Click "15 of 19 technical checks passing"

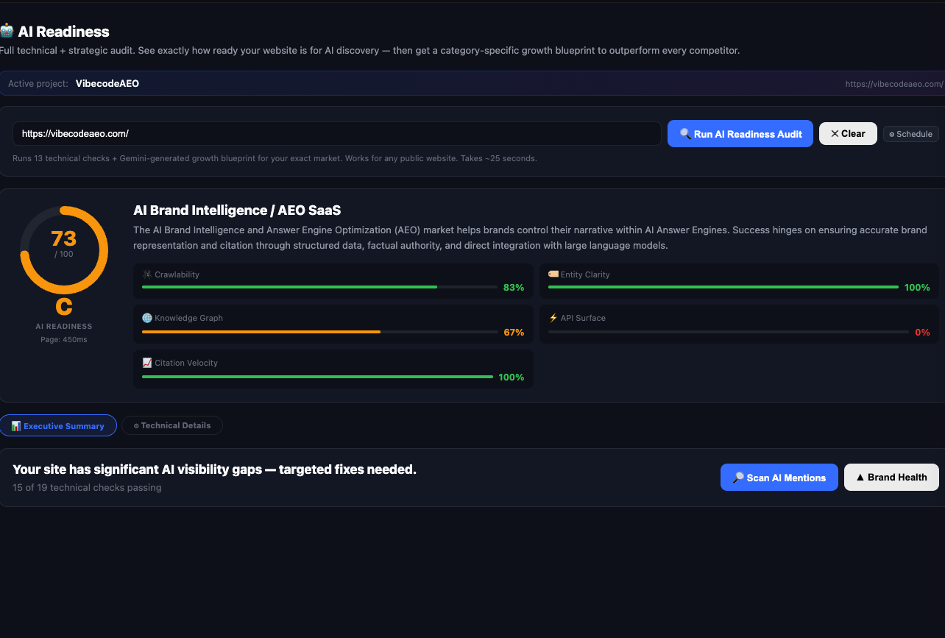pos(87,488)
